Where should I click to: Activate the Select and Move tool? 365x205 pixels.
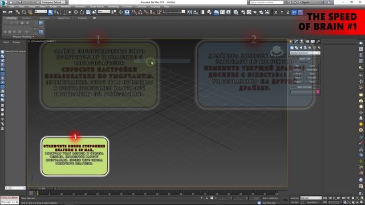[x=76, y=12]
